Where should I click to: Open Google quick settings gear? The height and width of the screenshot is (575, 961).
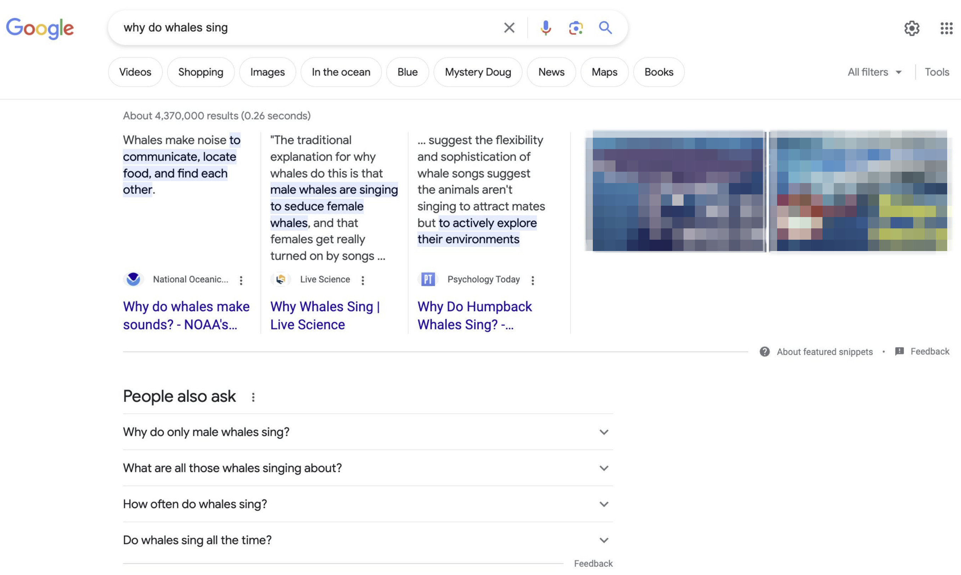coord(912,28)
